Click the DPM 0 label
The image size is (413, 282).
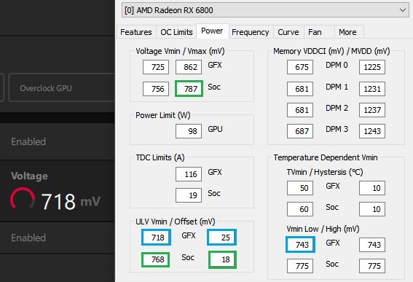coord(337,65)
